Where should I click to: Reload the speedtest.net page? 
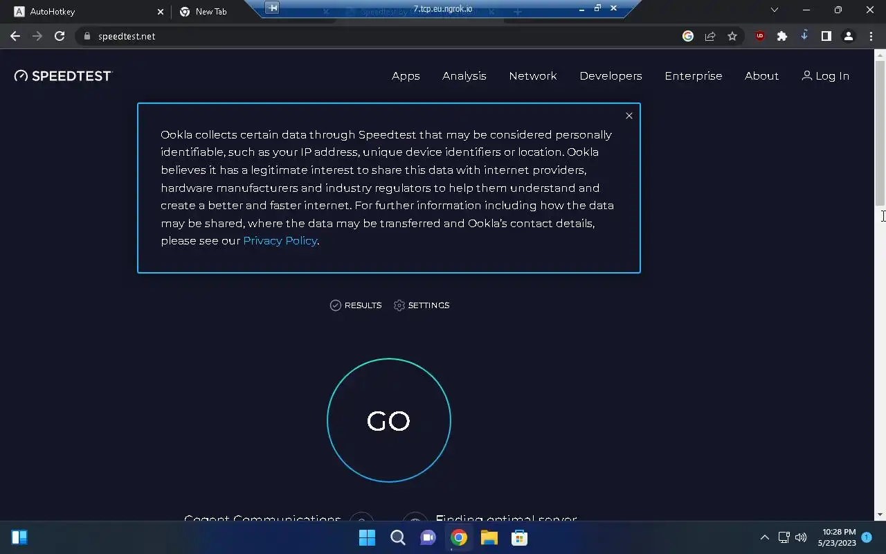tap(60, 36)
